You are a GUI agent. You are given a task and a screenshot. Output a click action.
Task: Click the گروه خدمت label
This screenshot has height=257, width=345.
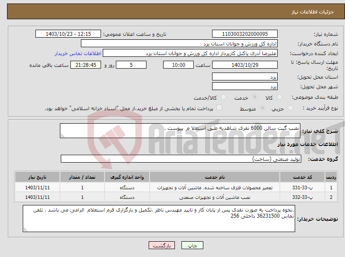323,159
